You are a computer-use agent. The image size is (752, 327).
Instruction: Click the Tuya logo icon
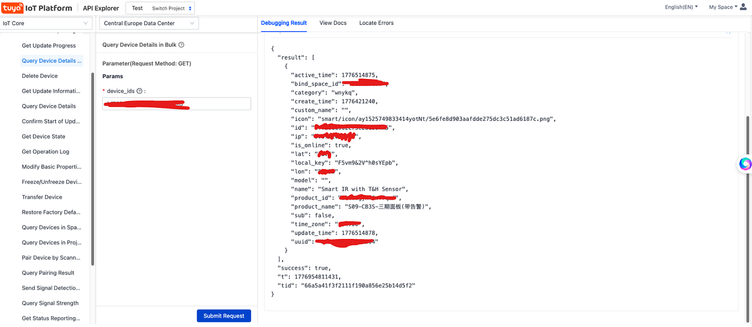pos(12,8)
